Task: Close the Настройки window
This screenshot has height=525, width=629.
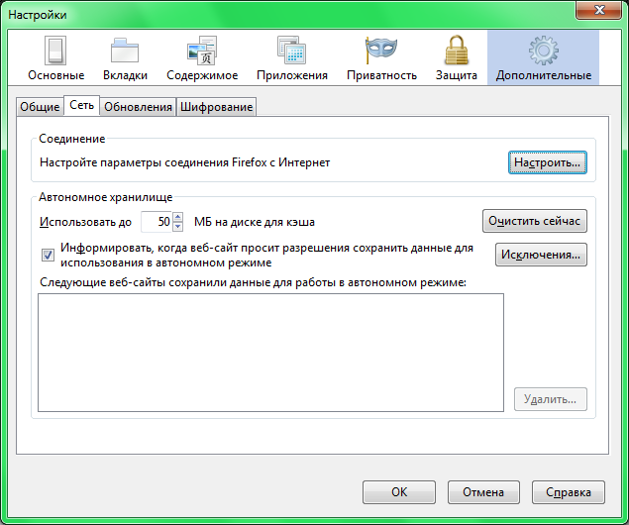Action: [599, 9]
